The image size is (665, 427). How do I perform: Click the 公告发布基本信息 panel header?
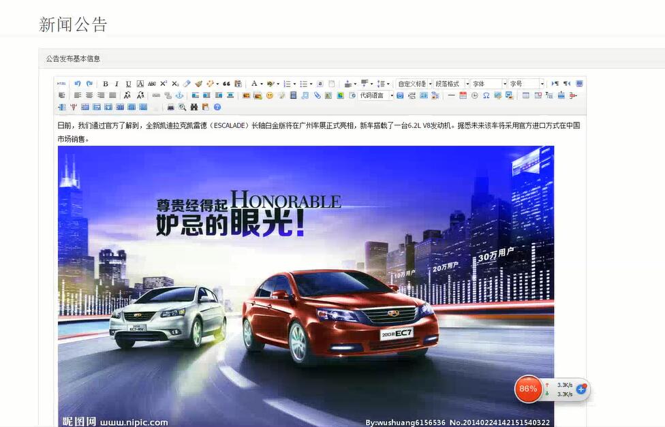[x=72, y=59]
